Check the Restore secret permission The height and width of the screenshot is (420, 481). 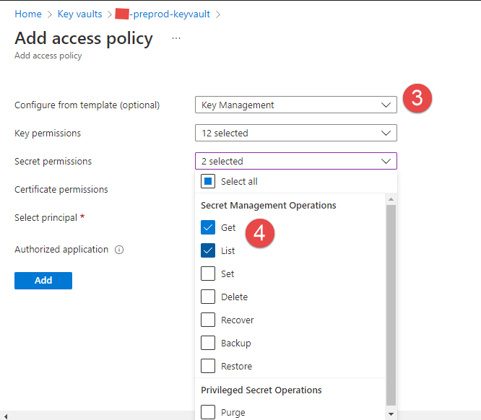click(x=208, y=366)
